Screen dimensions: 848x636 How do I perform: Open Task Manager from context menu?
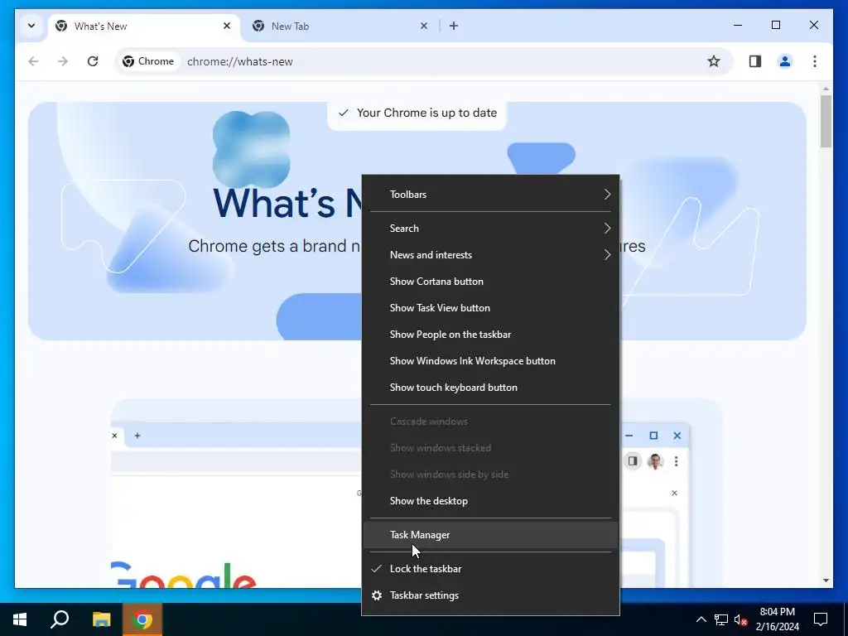click(490, 535)
